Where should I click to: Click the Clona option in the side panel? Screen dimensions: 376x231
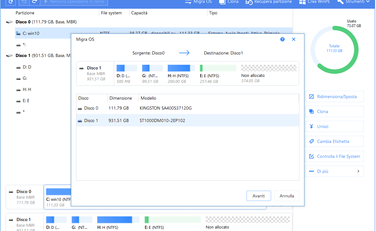(x=334, y=111)
